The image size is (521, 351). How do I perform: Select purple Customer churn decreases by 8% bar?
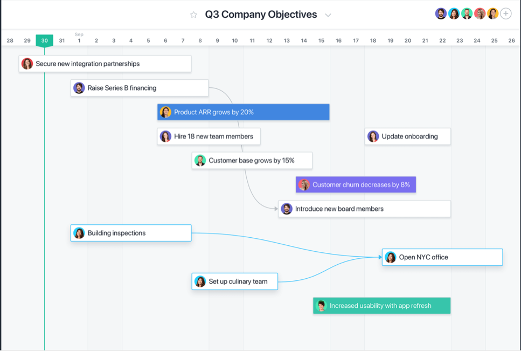(356, 184)
